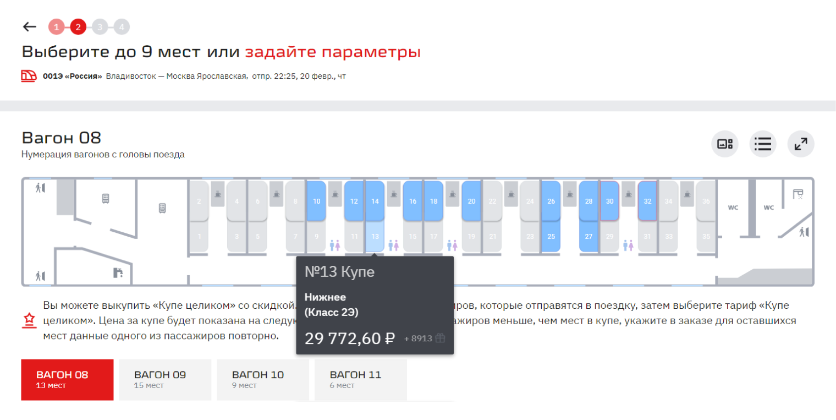This screenshot has height=420, width=836.
Task: Click the bonus gift icon in tooltip
Action: pyautogui.click(x=440, y=338)
